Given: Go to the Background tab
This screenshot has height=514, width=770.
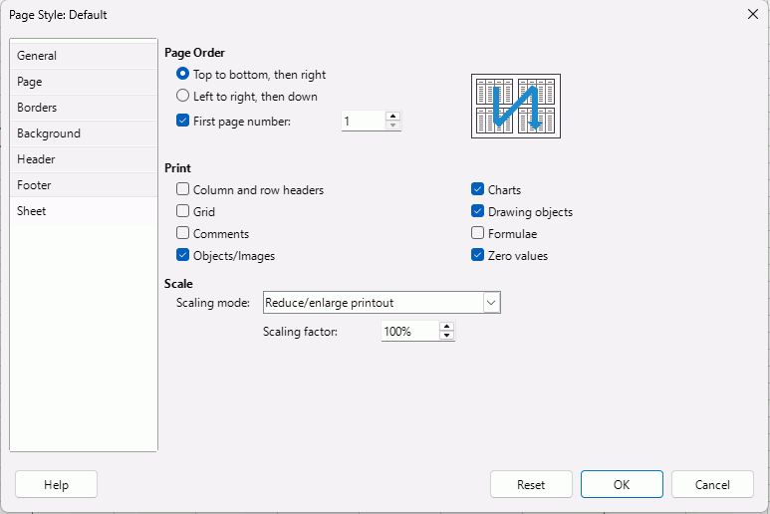Looking at the screenshot, I should [49, 133].
